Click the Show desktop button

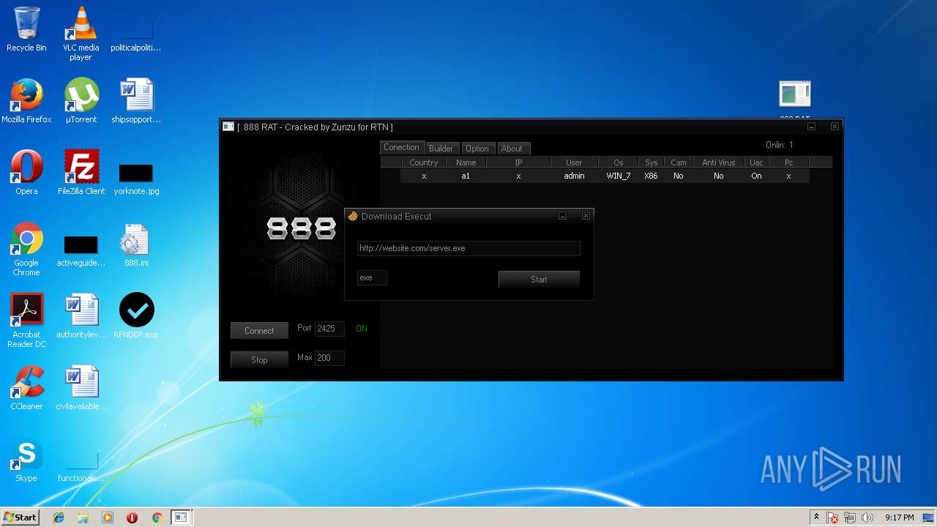coord(928,517)
